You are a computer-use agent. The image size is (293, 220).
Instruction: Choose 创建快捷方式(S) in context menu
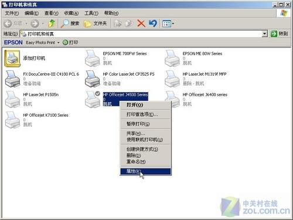[x=145, y=149]
